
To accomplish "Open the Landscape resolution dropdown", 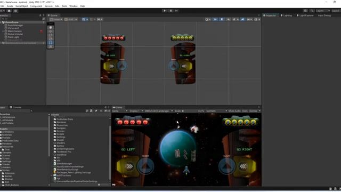I will pyautogui.click(x=159, y=111).
